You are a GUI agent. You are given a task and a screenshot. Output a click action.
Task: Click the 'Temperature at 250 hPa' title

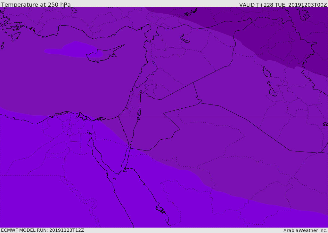pyautogui.click(x=36, y=4)
